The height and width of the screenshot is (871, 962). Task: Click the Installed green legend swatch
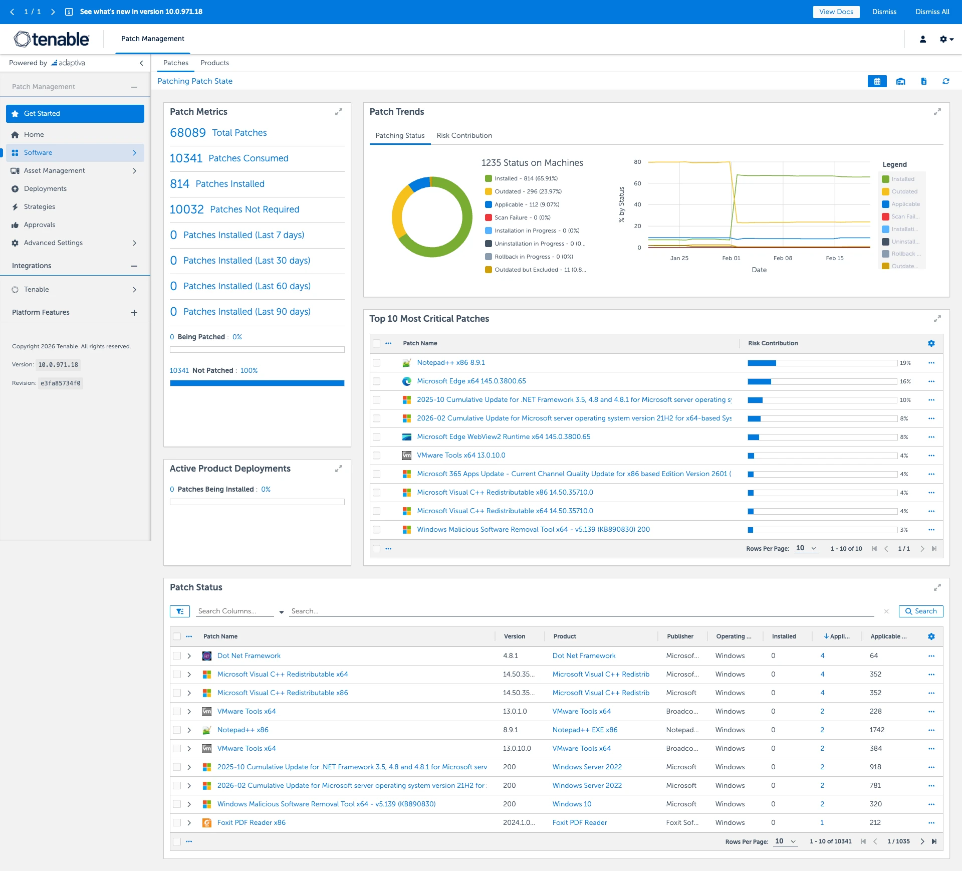point(885,179)
